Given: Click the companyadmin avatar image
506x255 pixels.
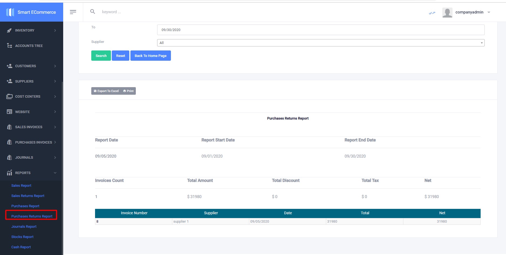Looking at the screenshot, I should click(x=447, y=12).
